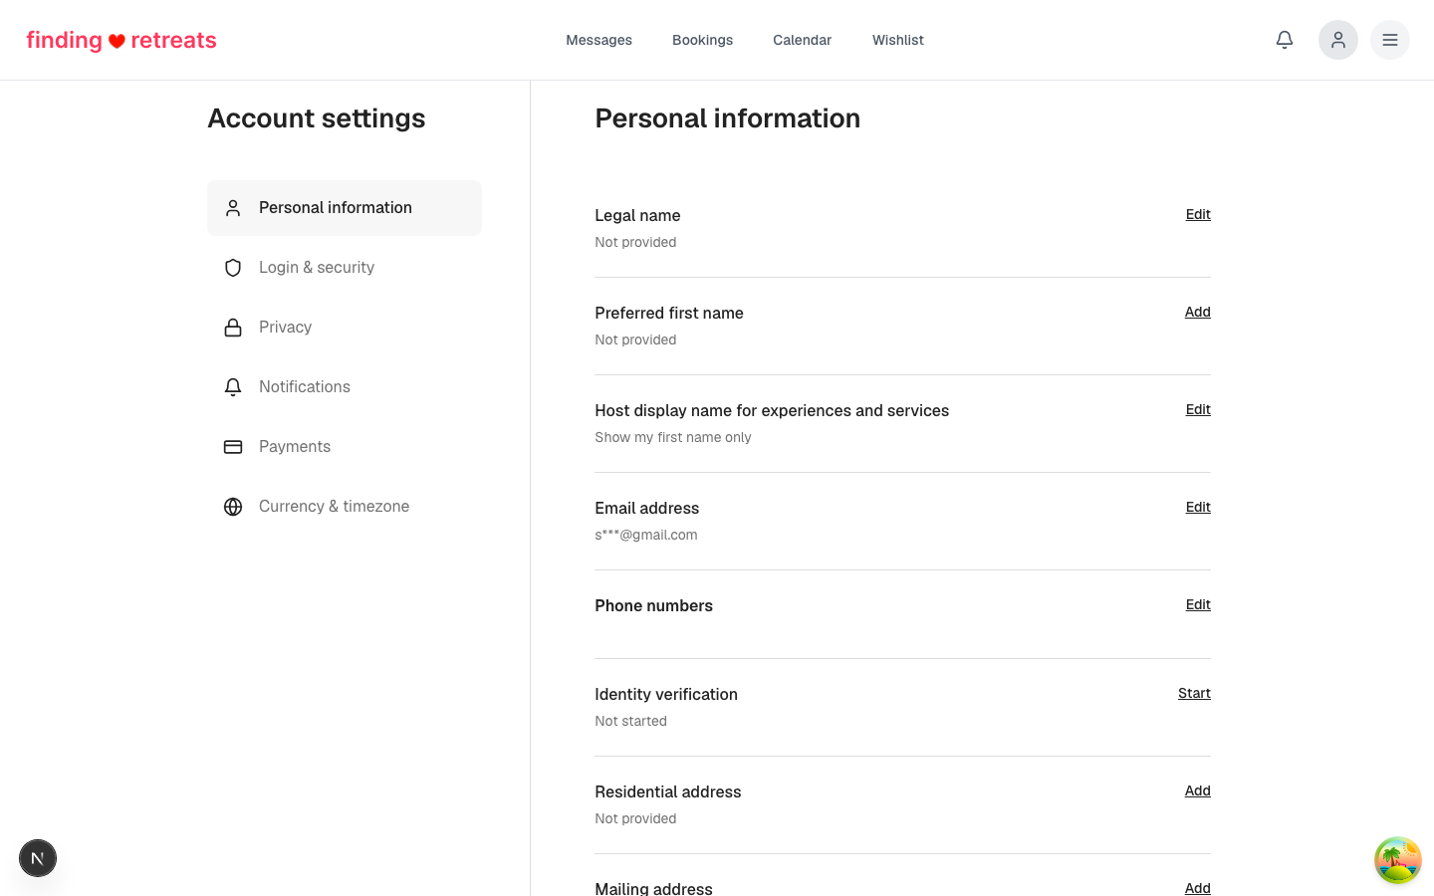
Task: Click the lock icon beside Privacy
Action: 233,328
